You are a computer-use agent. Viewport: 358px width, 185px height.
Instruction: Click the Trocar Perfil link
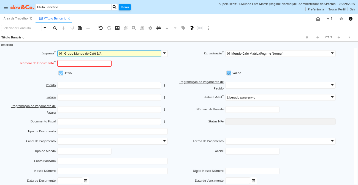point(337,9)
